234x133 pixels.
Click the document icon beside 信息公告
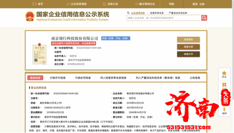pos(104,4)
